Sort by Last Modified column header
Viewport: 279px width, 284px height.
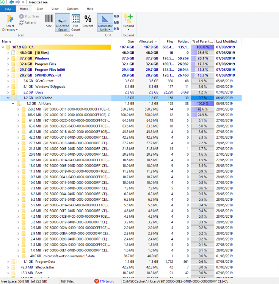[x=228, y=42]
